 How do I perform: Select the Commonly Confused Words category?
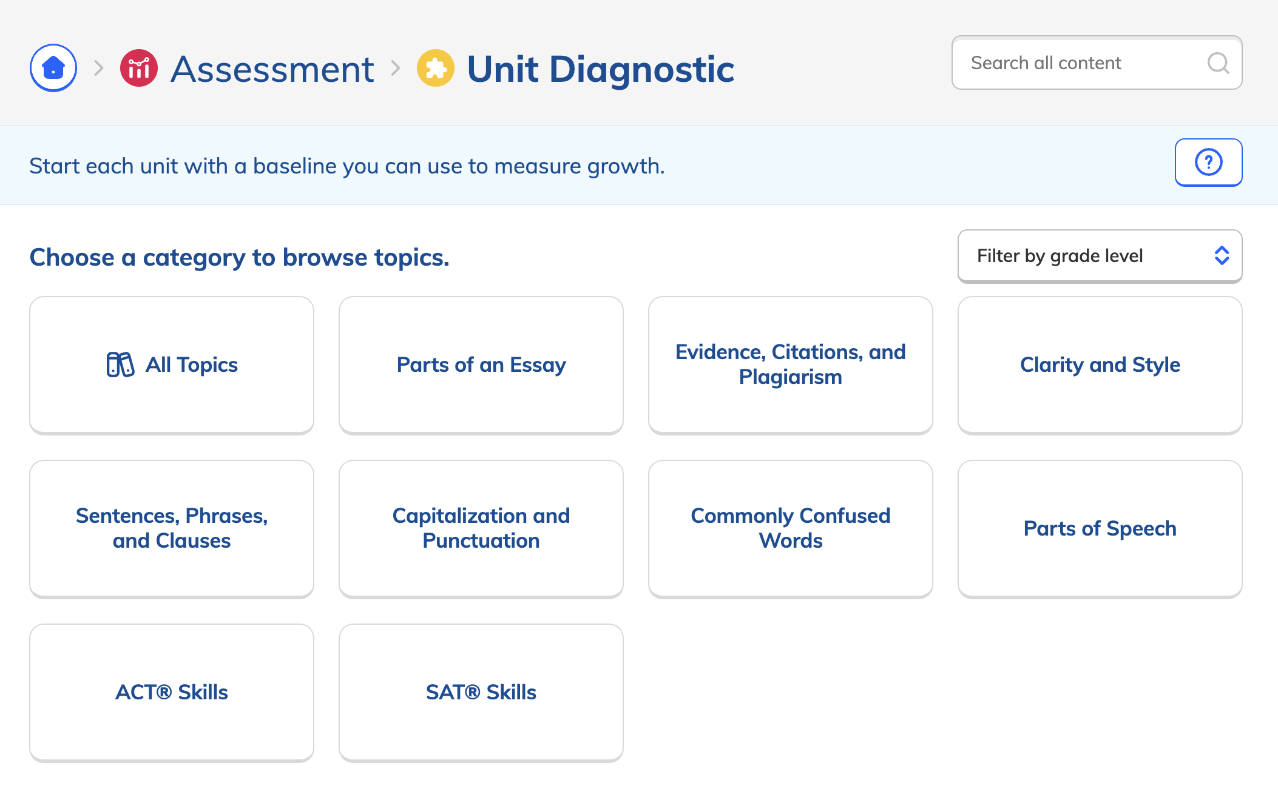[x=790, y=528]
